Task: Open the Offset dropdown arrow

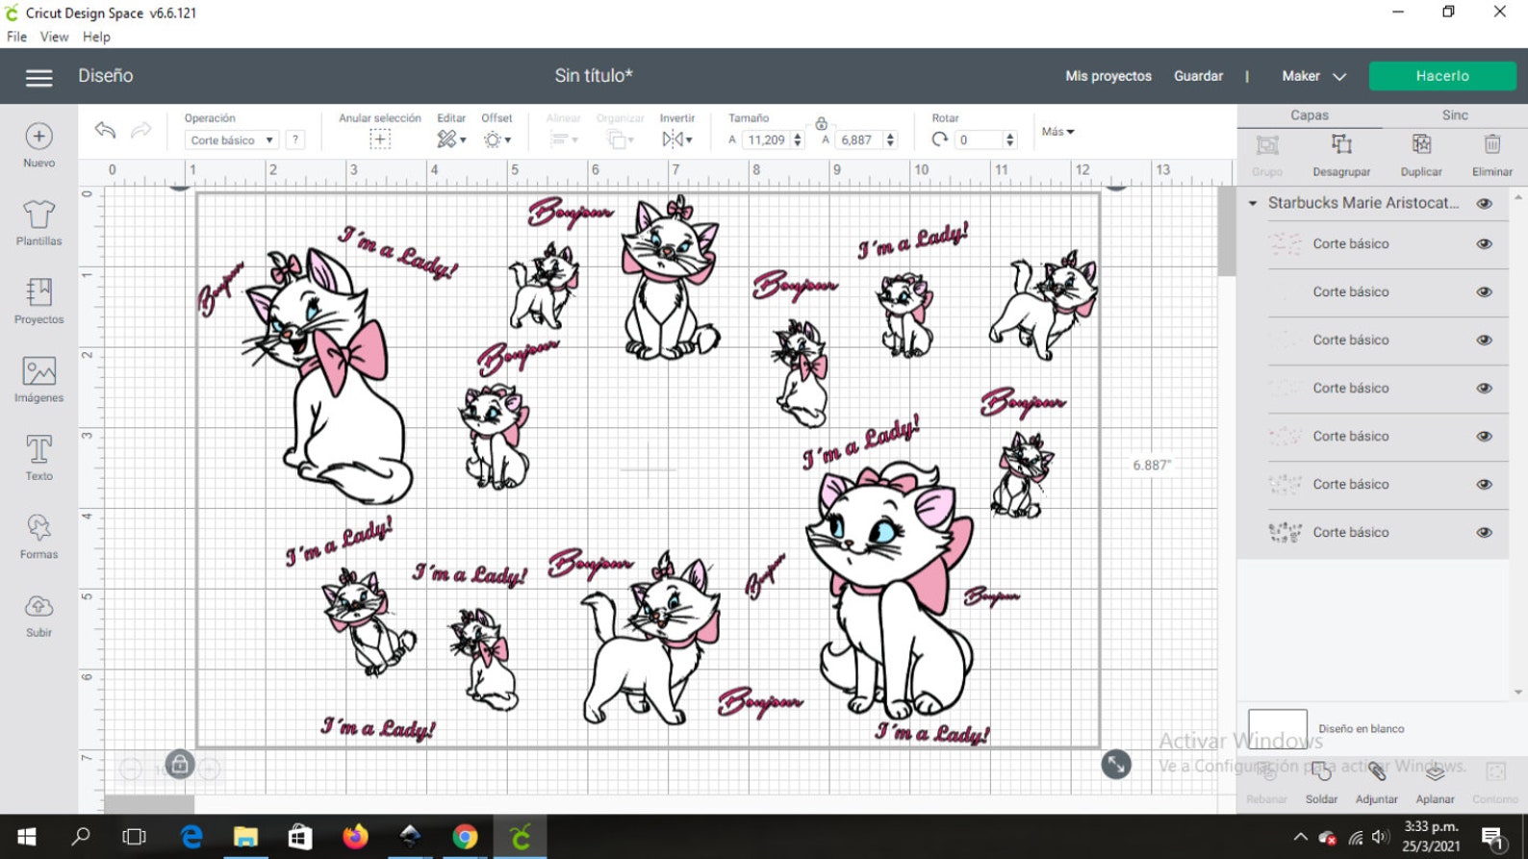Action: [508, 140]
